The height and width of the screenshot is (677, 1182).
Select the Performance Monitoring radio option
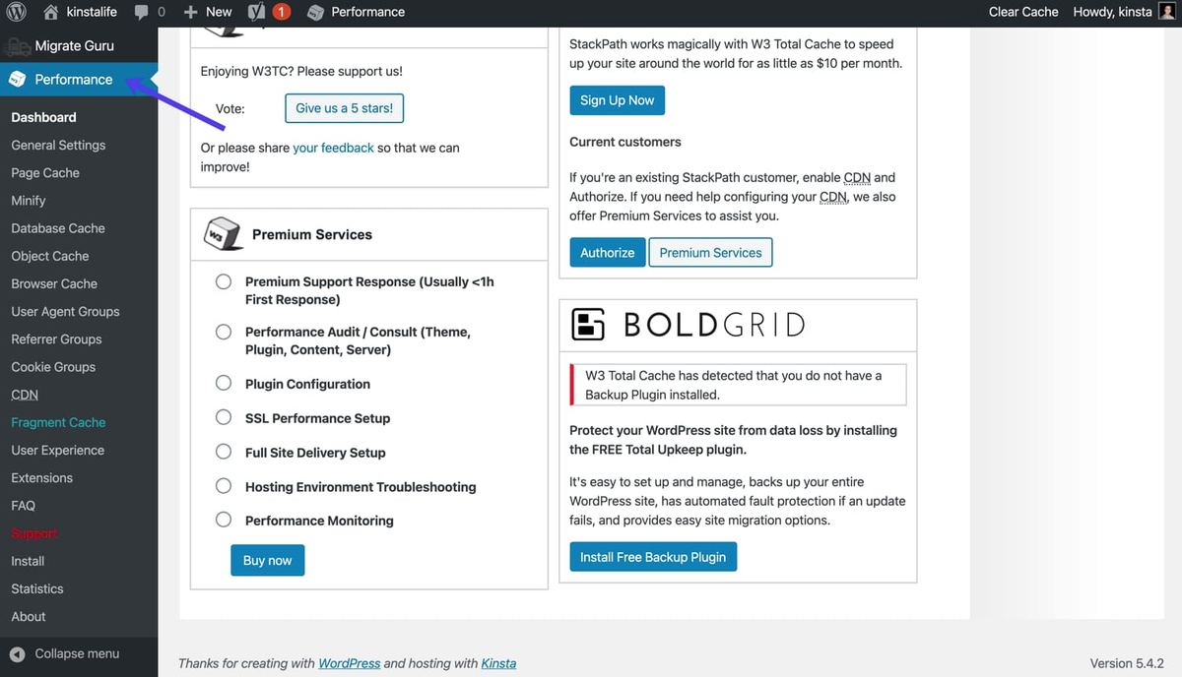click(224, 521)
